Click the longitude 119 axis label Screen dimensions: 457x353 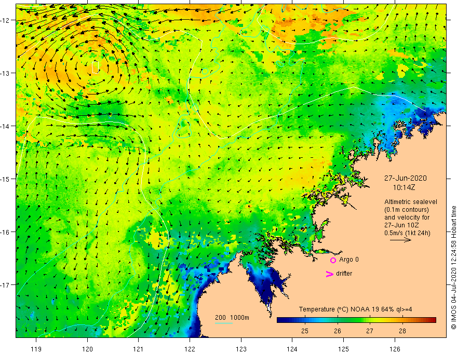(36, 349)
